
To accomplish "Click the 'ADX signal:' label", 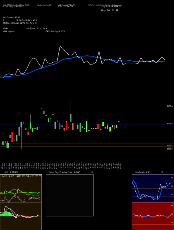I will click(9, 31).
